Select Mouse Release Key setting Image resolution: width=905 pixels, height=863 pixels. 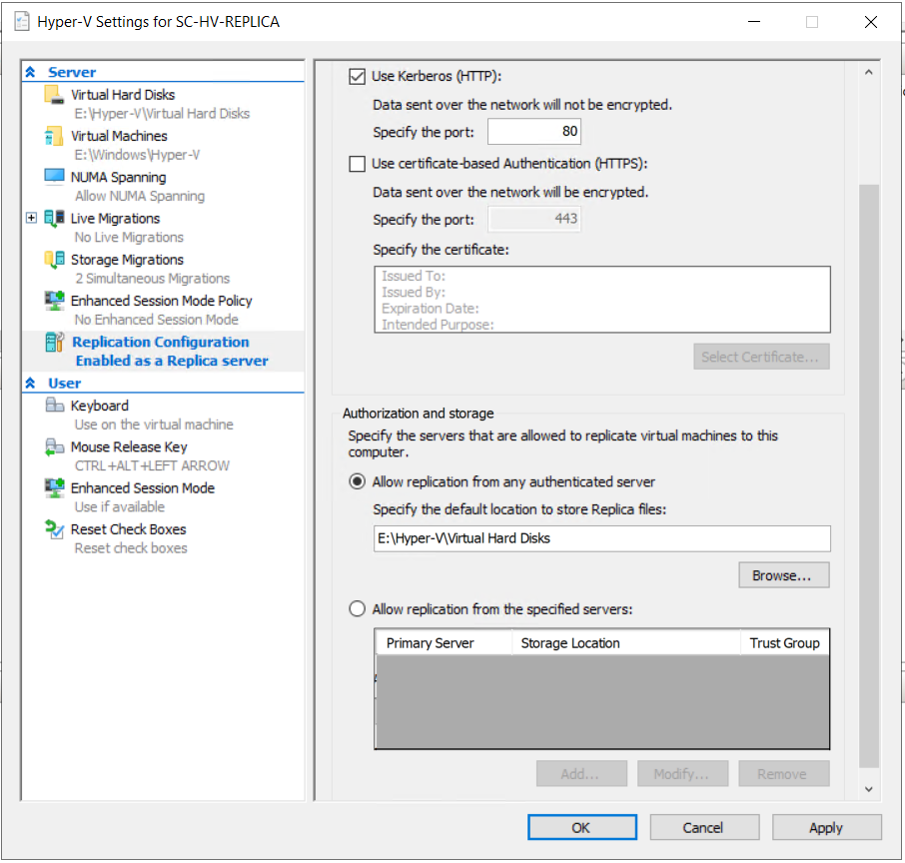(129, 447)
